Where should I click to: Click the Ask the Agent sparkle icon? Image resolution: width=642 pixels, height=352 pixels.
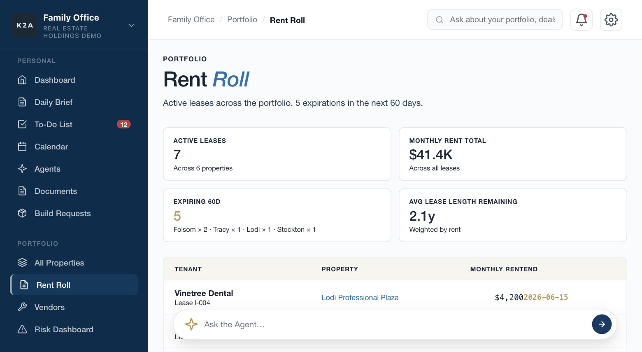pos(191,324)
